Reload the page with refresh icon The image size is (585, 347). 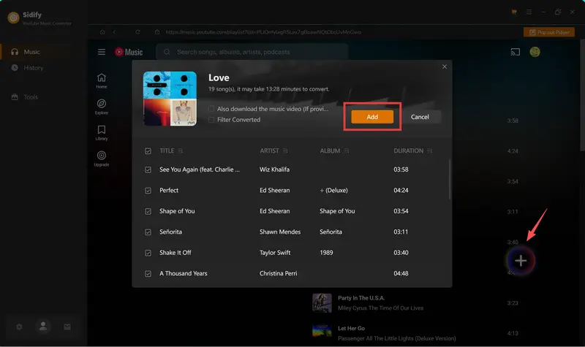tap(137, 32)
